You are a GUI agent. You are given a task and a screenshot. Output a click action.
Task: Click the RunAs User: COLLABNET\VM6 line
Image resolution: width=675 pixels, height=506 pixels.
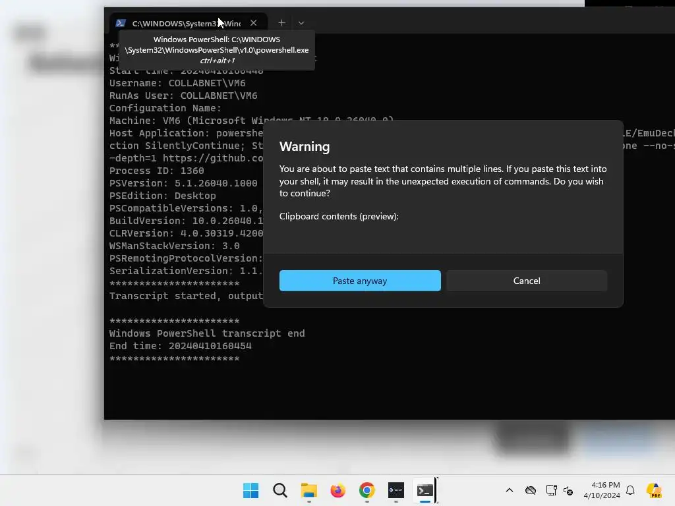point(183,96)
